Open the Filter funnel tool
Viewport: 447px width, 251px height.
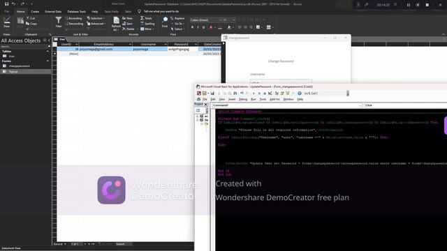(59, 22)
